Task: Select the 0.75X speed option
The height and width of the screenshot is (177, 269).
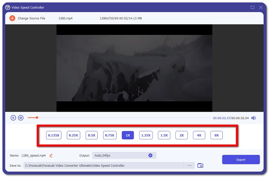Action: (x=110, y=135)
